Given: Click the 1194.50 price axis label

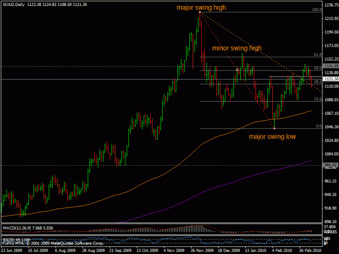Looking at the screenshot, I should tap(331, 32).
